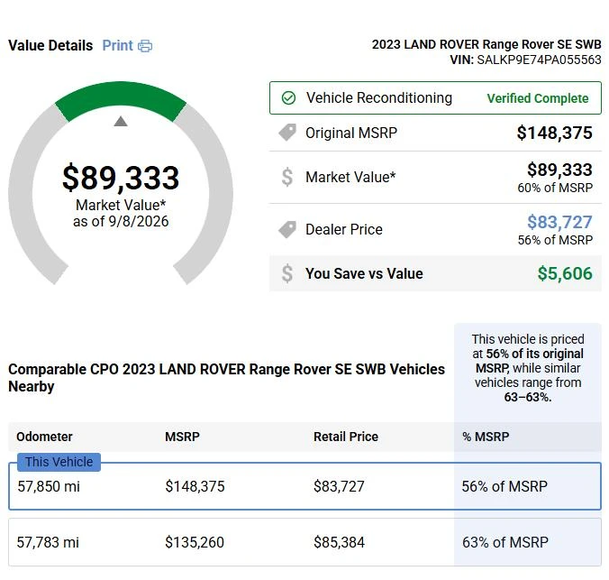The image size is (609, 580).
Task: Click the '56% of MSRP' under Dealer Price
Action: tap(555, 240)
